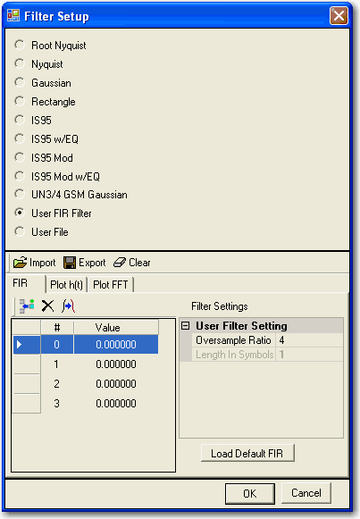Viewport: 360px width, 519px height.
Task: Choose the User File radio button
Action: coord(20,231)
